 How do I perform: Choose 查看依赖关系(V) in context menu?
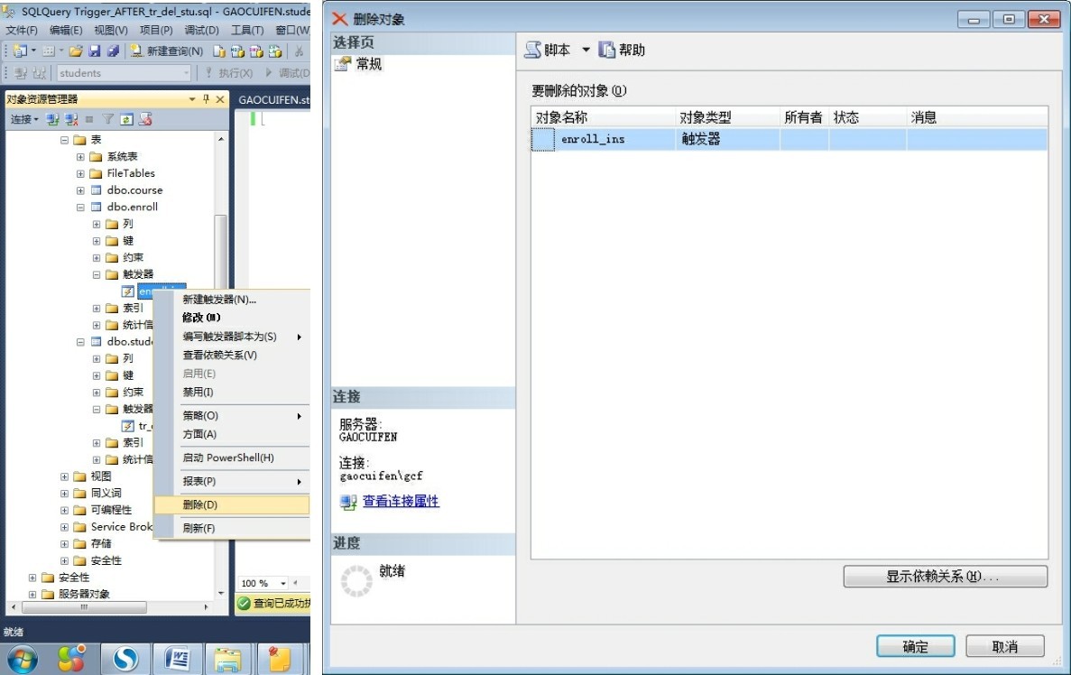232,355
